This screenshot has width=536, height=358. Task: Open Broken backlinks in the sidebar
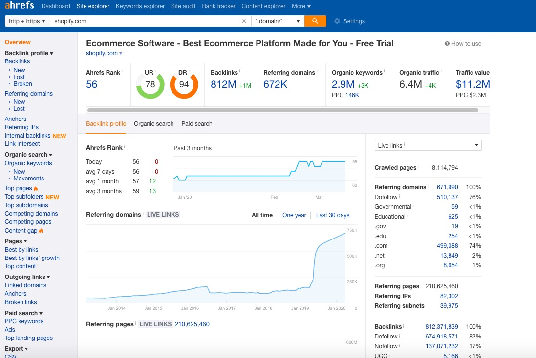click(x=22, y=83)
